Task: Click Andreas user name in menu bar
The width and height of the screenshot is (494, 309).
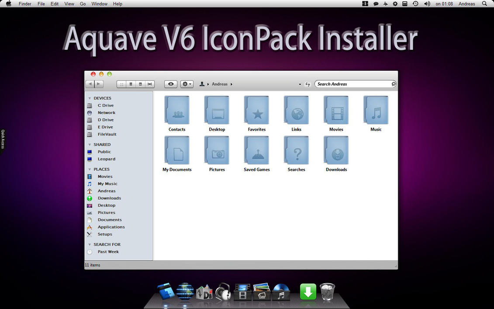Action: click(466, 4)
